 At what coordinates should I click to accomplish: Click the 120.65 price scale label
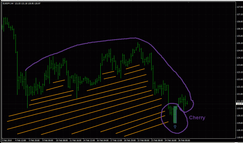pyautogui.click(x=240, y=108)
